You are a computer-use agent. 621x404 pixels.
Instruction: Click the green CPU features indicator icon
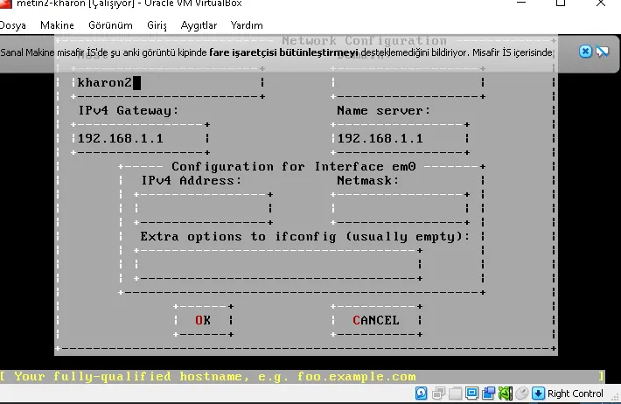click(x=505, y=394)
